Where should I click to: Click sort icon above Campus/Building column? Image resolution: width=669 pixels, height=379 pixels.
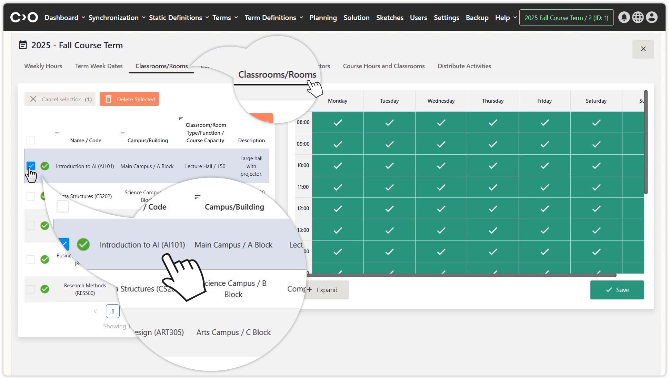(122, 134)
